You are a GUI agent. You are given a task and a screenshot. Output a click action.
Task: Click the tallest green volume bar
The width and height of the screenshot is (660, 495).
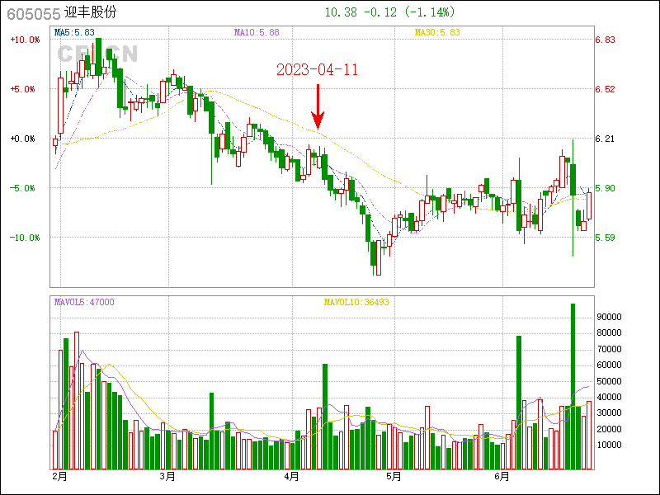point(573,386)
